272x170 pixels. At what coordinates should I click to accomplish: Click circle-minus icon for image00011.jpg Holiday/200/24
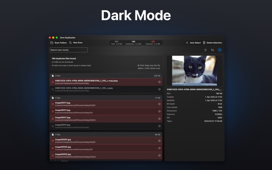(159, 119)
